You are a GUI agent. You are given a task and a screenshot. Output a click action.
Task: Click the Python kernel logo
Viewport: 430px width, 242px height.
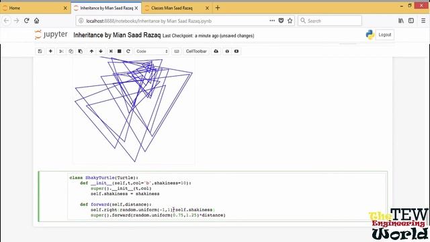[x=370, y=35]
